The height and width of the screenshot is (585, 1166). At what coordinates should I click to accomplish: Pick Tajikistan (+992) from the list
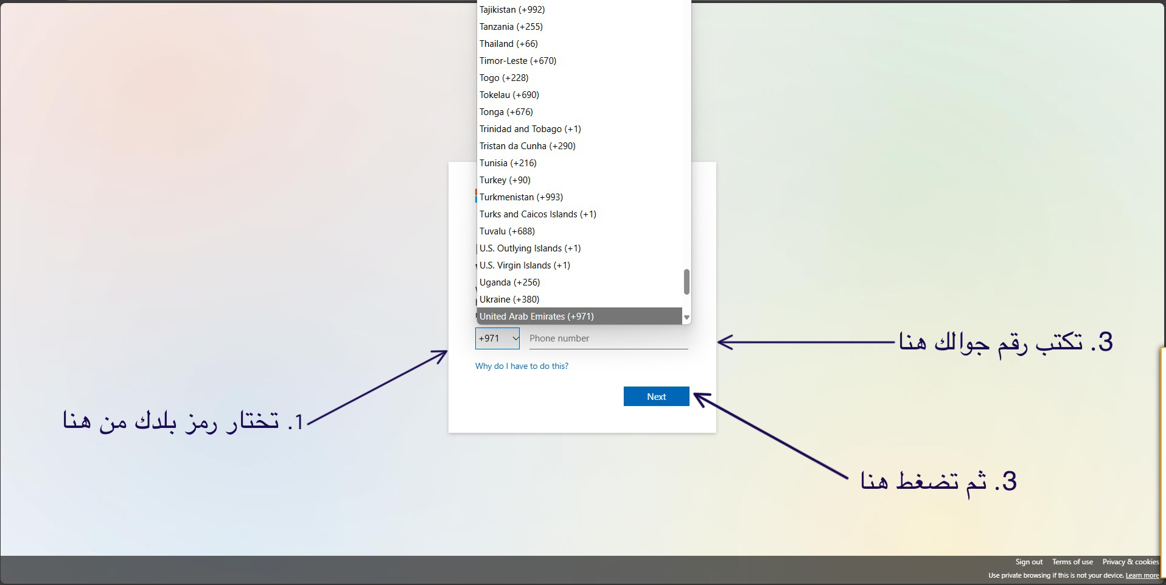pyautogui.click(x=512, y=10)
